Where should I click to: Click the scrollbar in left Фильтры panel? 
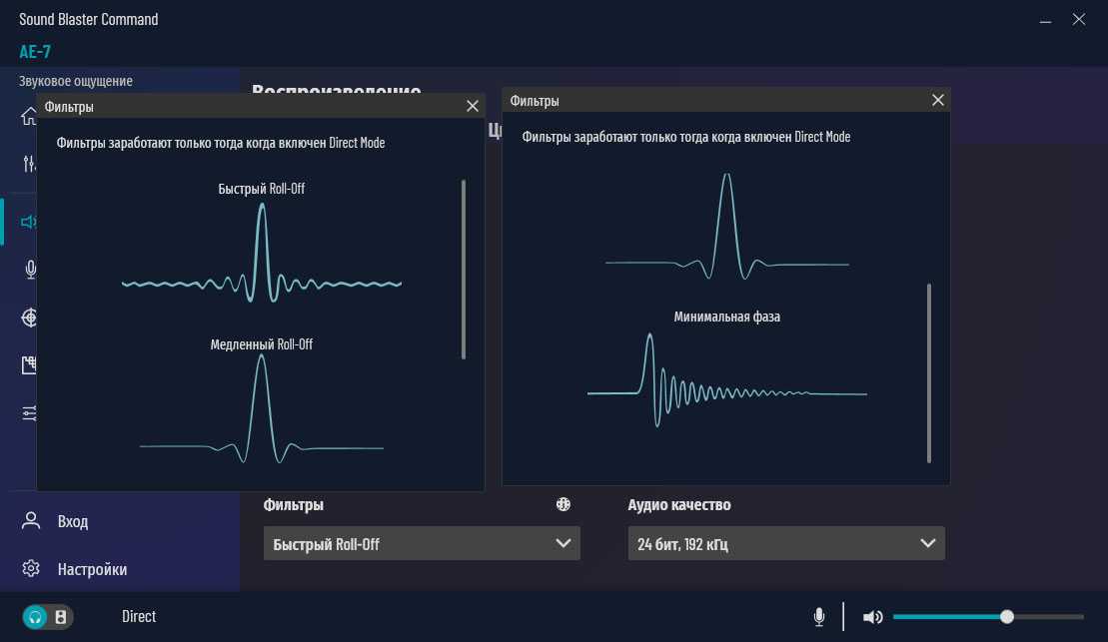coord(464,270)
